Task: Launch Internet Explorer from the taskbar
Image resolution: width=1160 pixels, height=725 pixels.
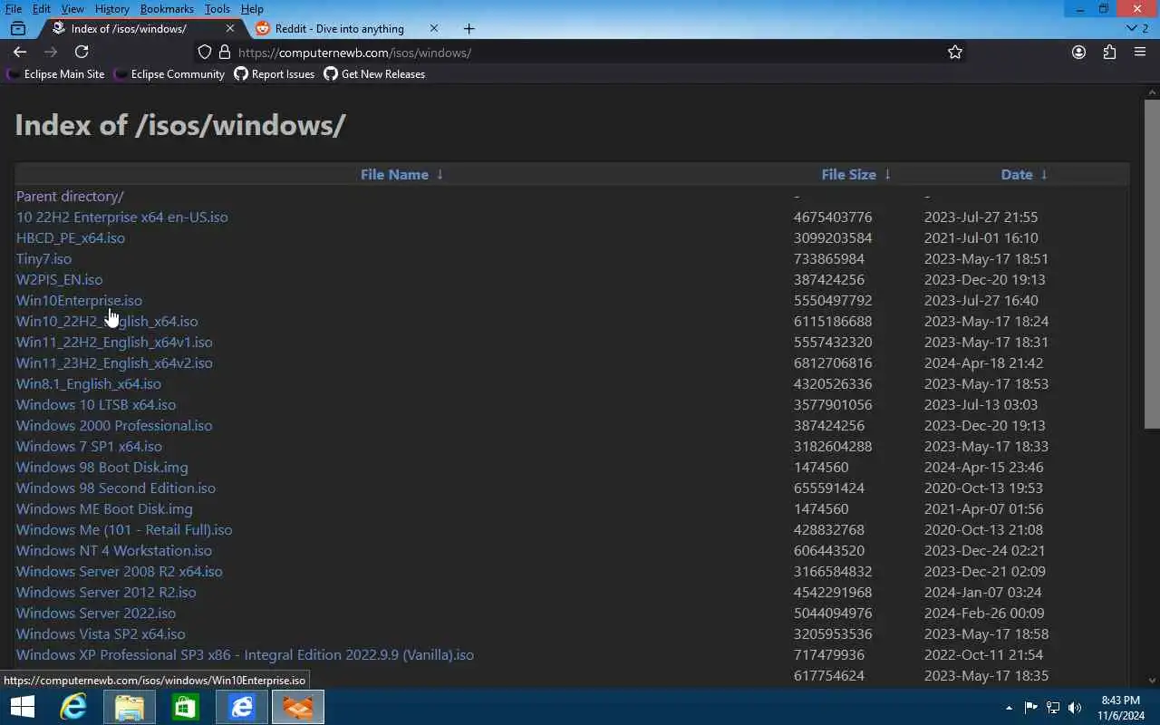Action: pyautogui.click(x=73, y=707)
